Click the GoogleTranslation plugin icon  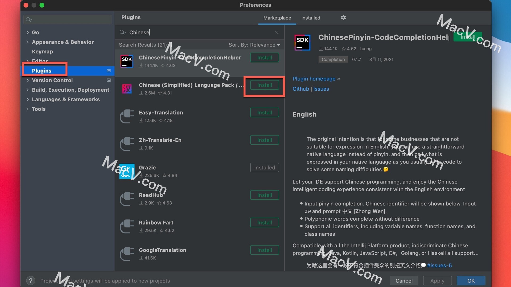(127, 254)
